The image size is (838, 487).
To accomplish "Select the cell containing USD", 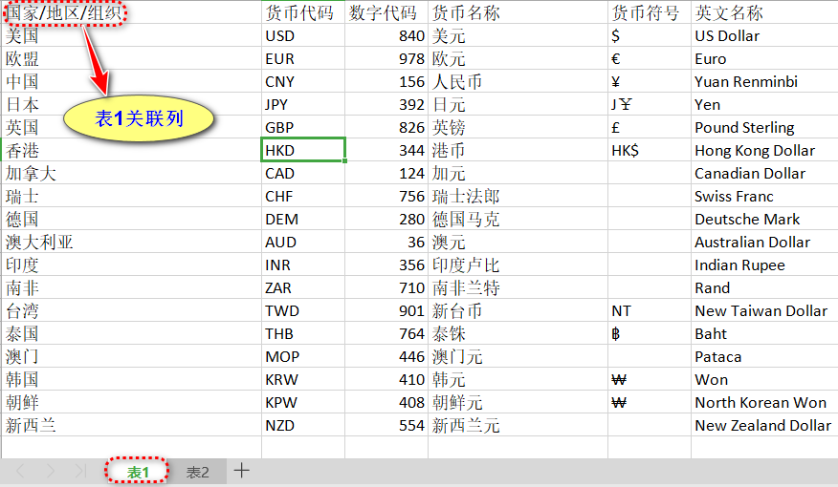I will [302, 36].
